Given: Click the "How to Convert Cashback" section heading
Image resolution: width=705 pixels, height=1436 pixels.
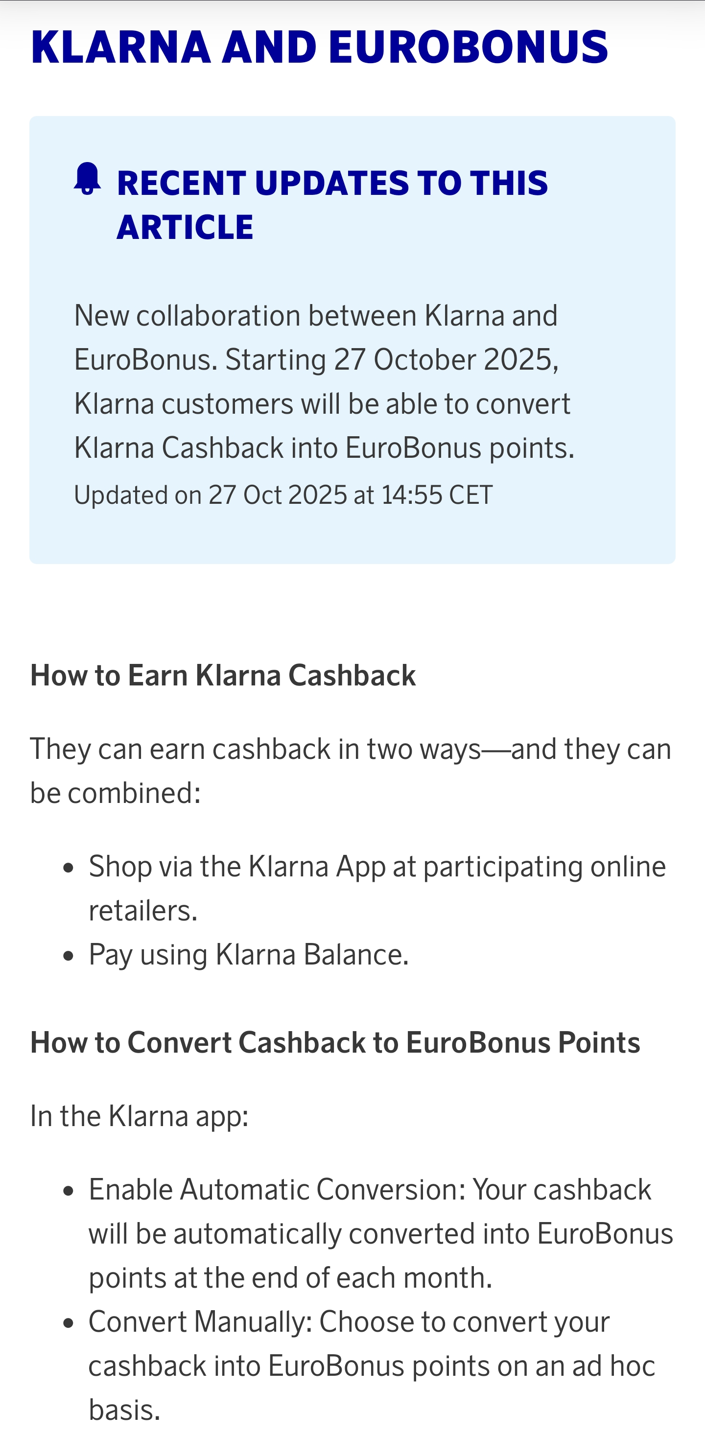Looking at the screenshot, I should (335, 1042).
